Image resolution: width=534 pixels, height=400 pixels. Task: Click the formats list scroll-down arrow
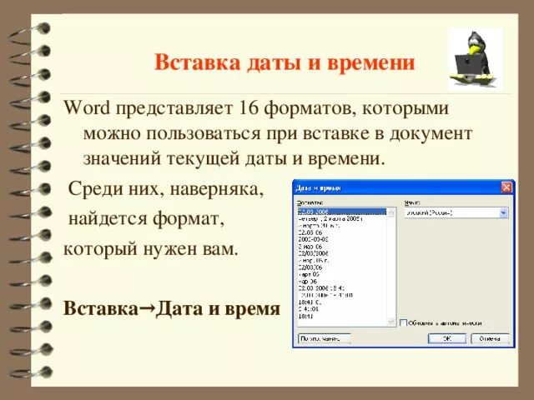pos(390,322)
